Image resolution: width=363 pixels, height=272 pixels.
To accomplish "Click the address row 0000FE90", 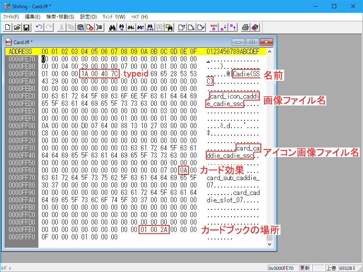I will click(21, 74).
